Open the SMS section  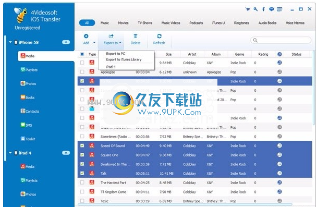[26, 125]
